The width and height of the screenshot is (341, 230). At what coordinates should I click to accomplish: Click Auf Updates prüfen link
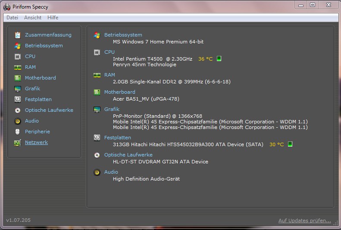coord(304,221)
